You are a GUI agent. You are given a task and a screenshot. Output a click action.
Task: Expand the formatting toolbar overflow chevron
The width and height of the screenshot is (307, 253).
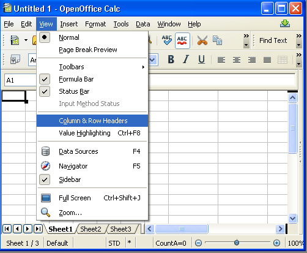tap(298, 55)
